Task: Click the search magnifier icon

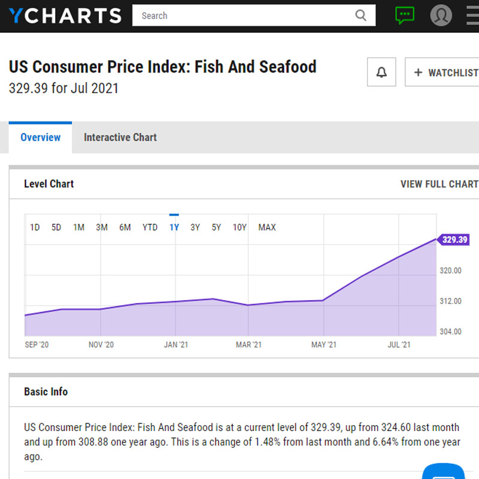Action: [x=360, y=16]
